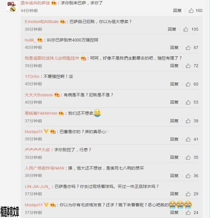Thumbs-up the 17OrSo comment
The height and width of the screenshot is (218, 210).
coord(188,84)
